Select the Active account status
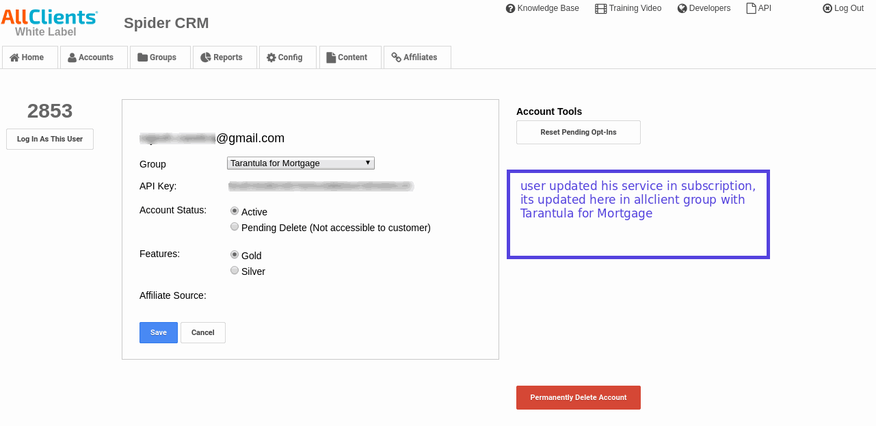This screenshot has width=876, height=426. click(x=235, y=211)
